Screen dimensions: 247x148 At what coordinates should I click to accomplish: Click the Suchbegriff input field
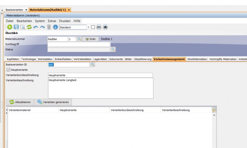pyautogui.click(x=79, y=44)
